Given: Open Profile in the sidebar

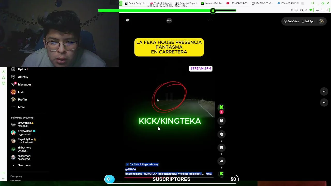Looking at the screenshot, I should click(x=22, y=99).
